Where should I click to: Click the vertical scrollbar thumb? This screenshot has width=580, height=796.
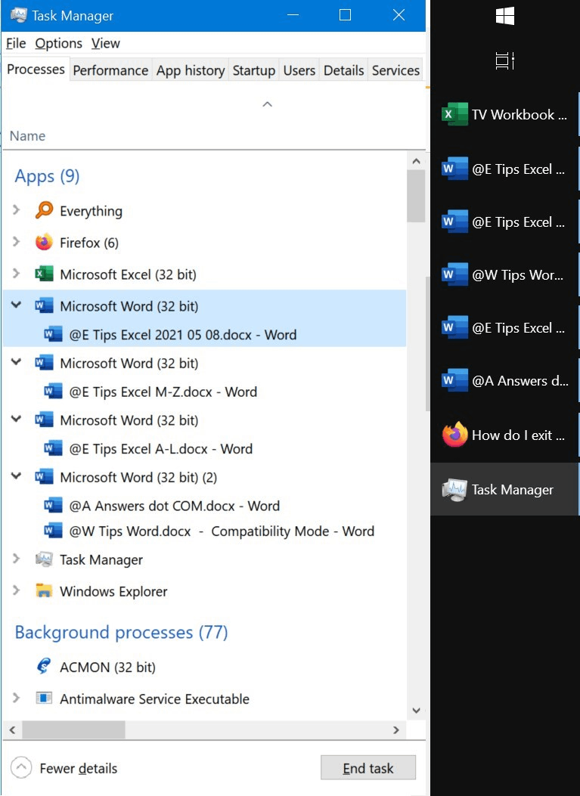point(416,196)
